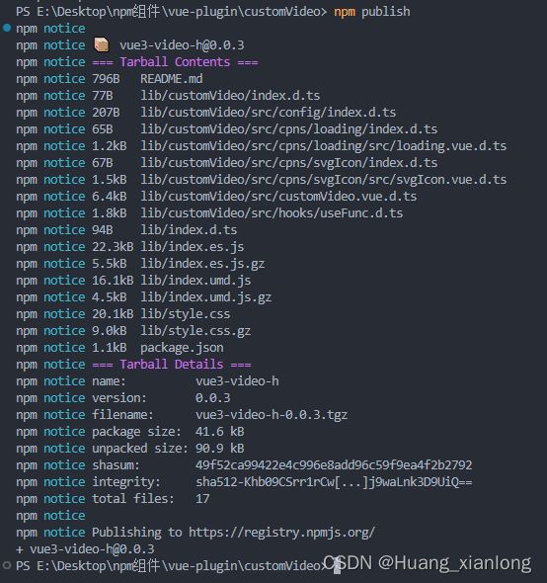547x583 pixels.
Task: Click the blue command status dot
Action: [7, 28]
